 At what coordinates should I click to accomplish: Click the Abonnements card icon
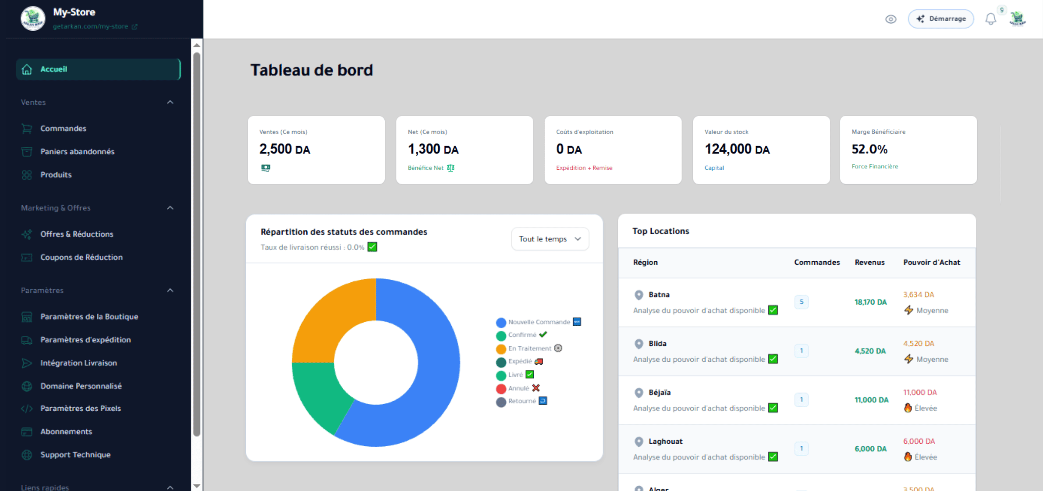click(27, 432)
